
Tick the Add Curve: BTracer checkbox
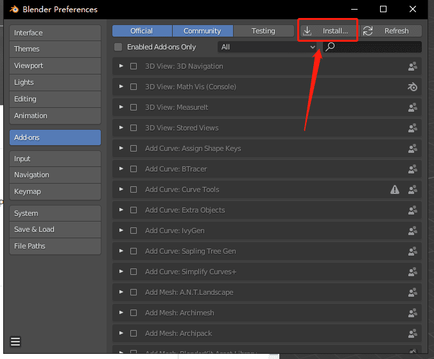134,169
